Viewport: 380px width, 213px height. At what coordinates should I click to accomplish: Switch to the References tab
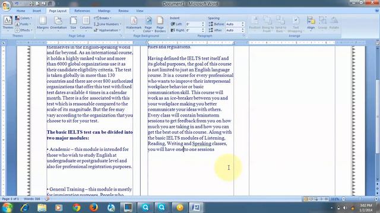point(82,11)
